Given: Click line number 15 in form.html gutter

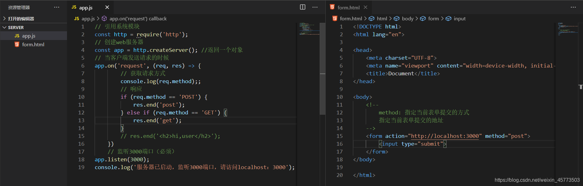Looking at the screenshot, I should (x=339, y=136).
